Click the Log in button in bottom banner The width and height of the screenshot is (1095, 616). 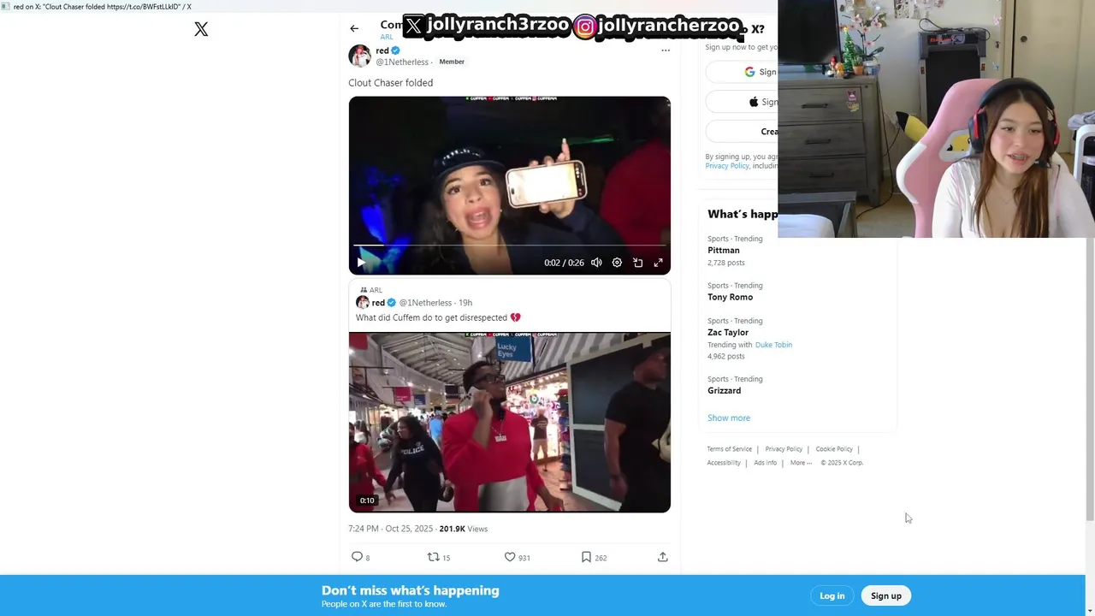[x=832, y=595]
